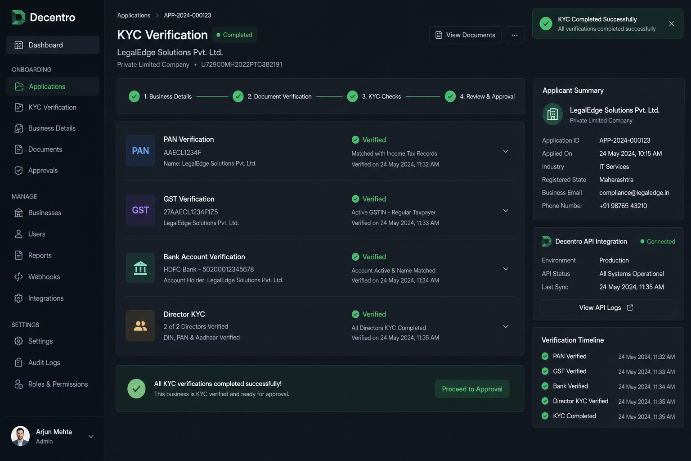Screen dimensions: 691x461
Task: Click Application ID APP-2024-000123 value
Action: 625,140
